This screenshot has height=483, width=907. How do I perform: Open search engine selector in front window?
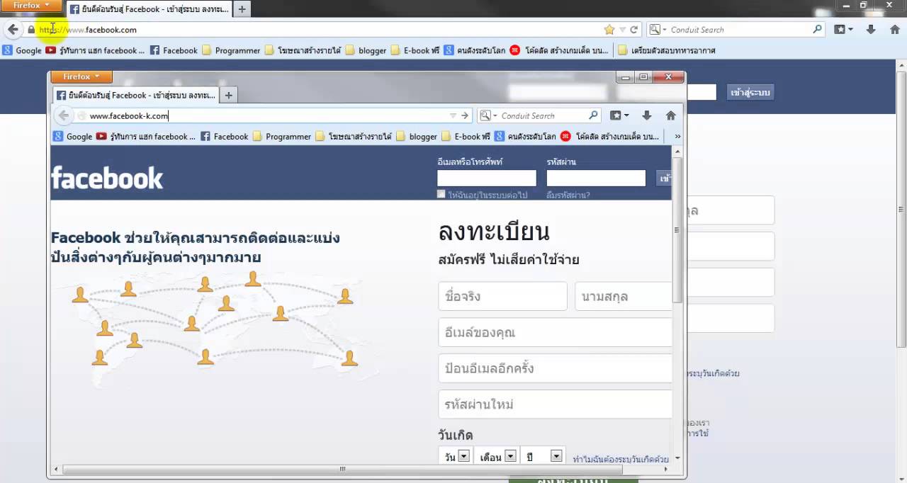click(x=488, y=115)
